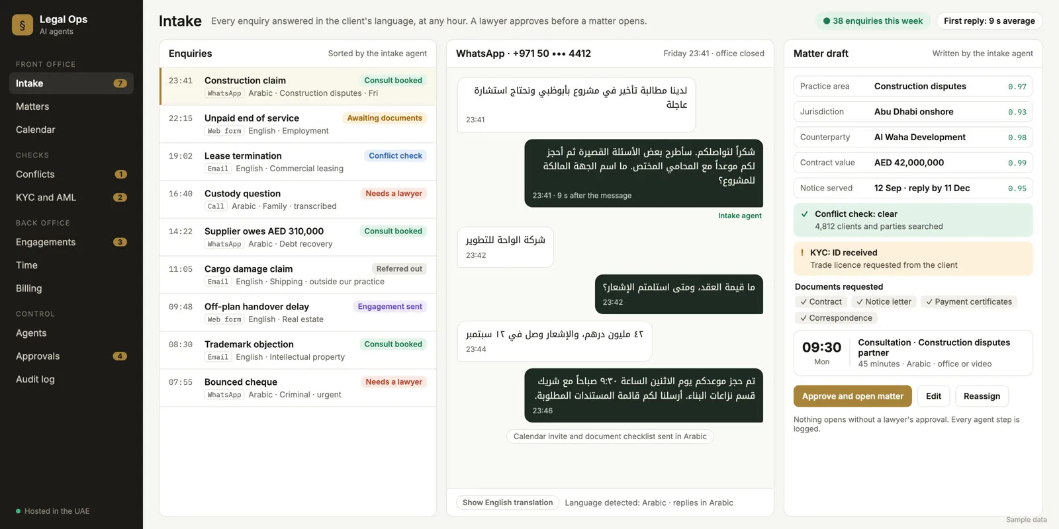Toggle the Payment certificates document chip
This screenshot has width=1059, height=529.
[968, 302]
